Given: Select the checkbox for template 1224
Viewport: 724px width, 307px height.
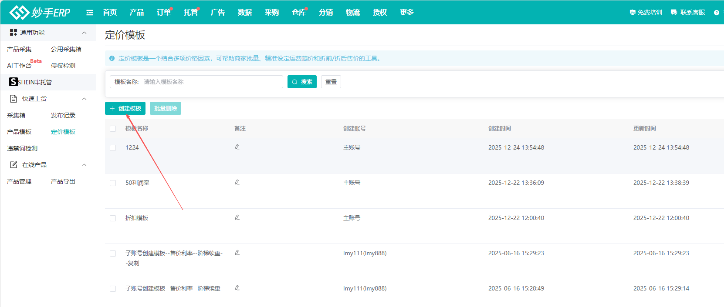Looking at the screenshot, I should tap(113, 148).
